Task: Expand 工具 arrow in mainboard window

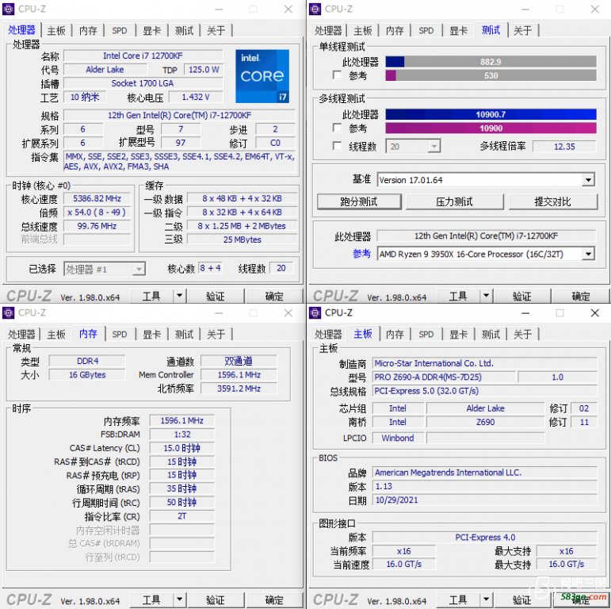Action: (486, 599)
